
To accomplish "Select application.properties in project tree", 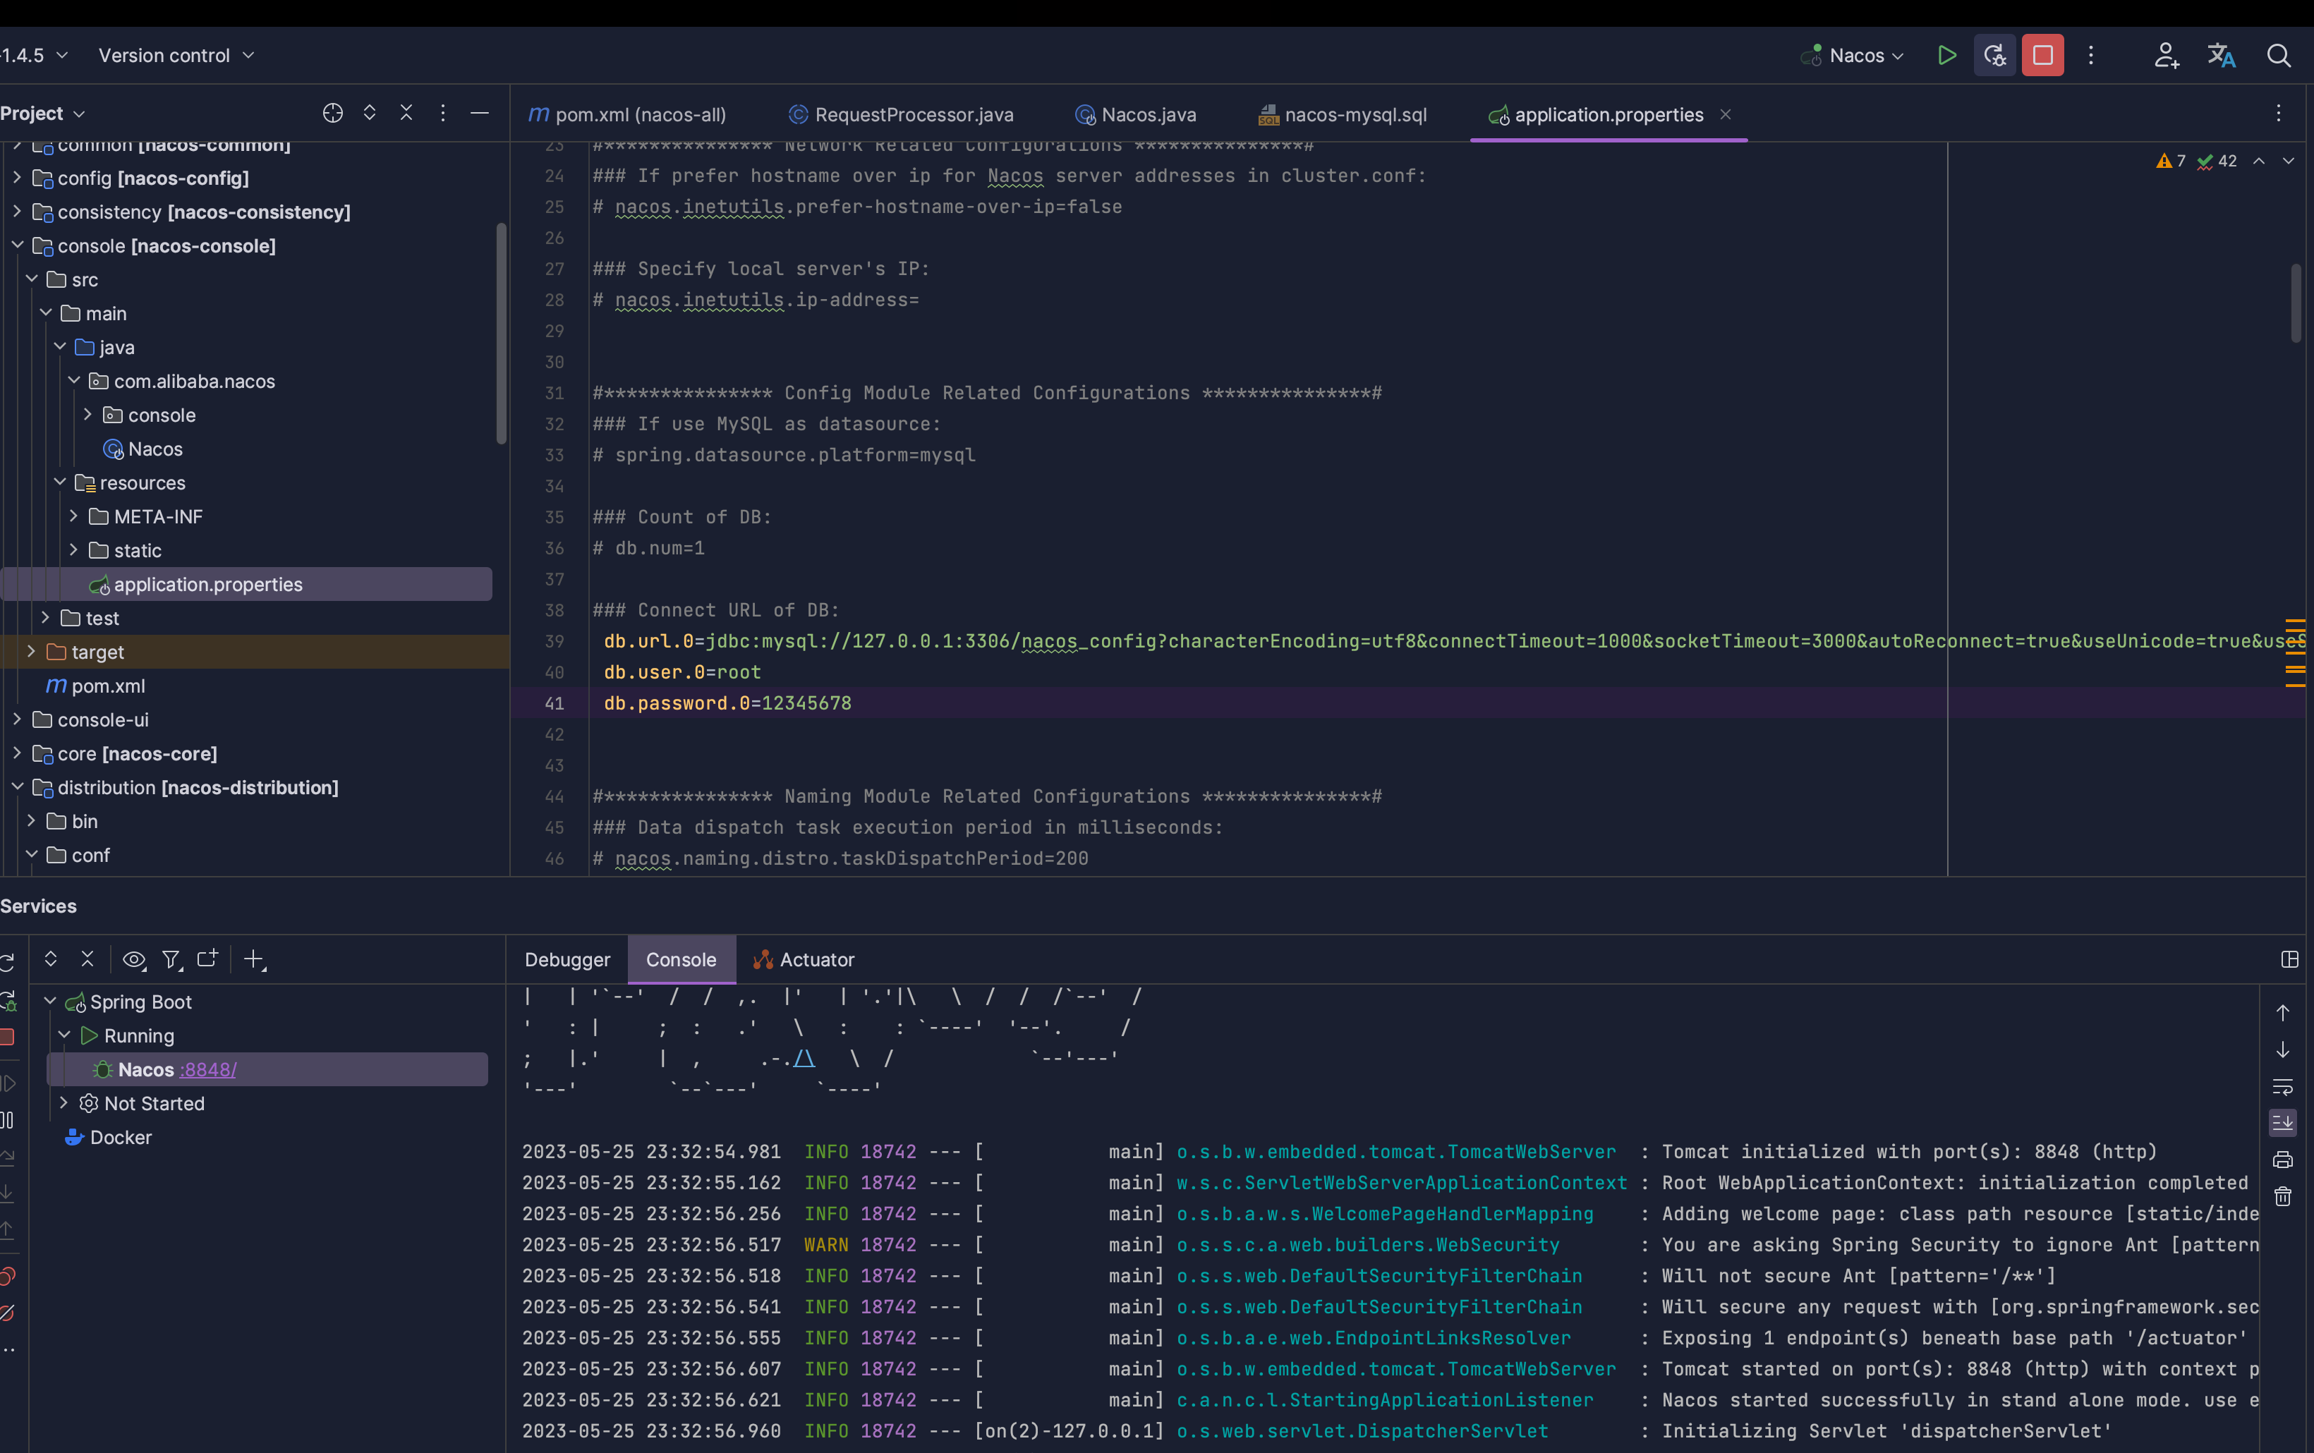I will tap(247, 583).
